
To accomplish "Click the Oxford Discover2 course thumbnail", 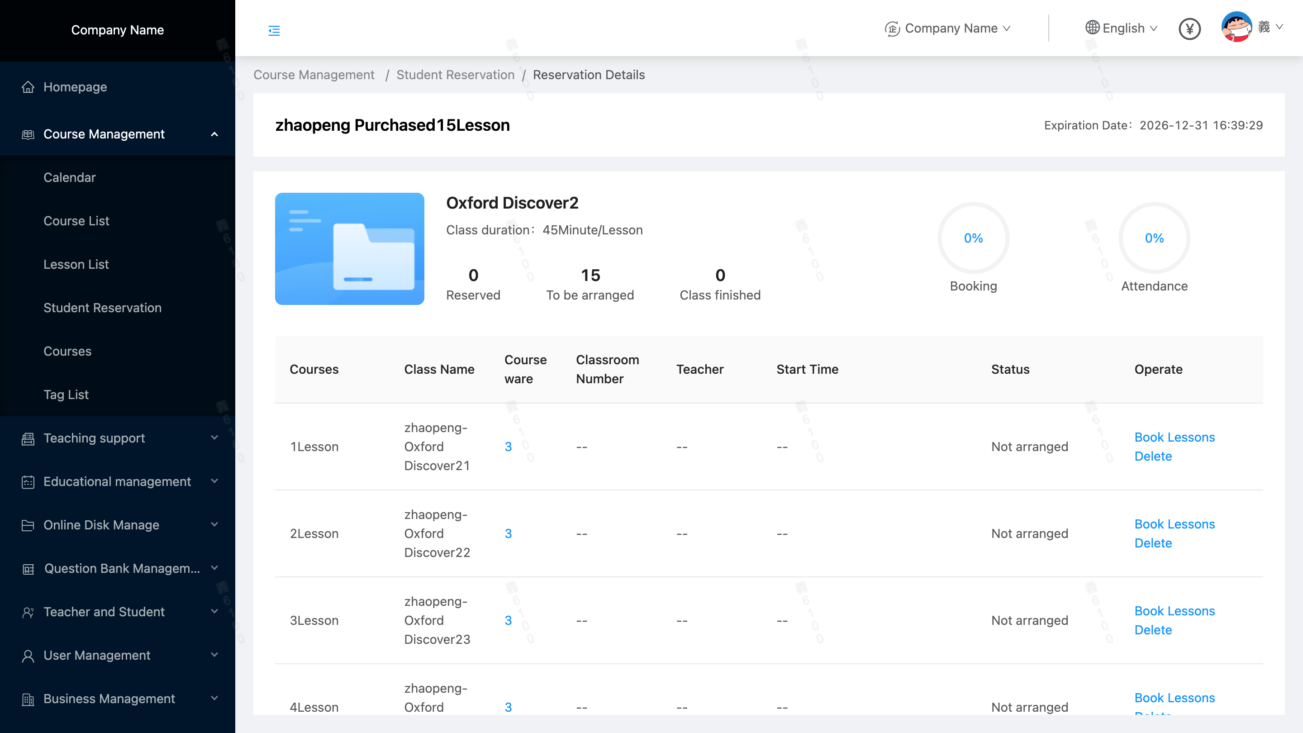I will [x=350, y=248].
